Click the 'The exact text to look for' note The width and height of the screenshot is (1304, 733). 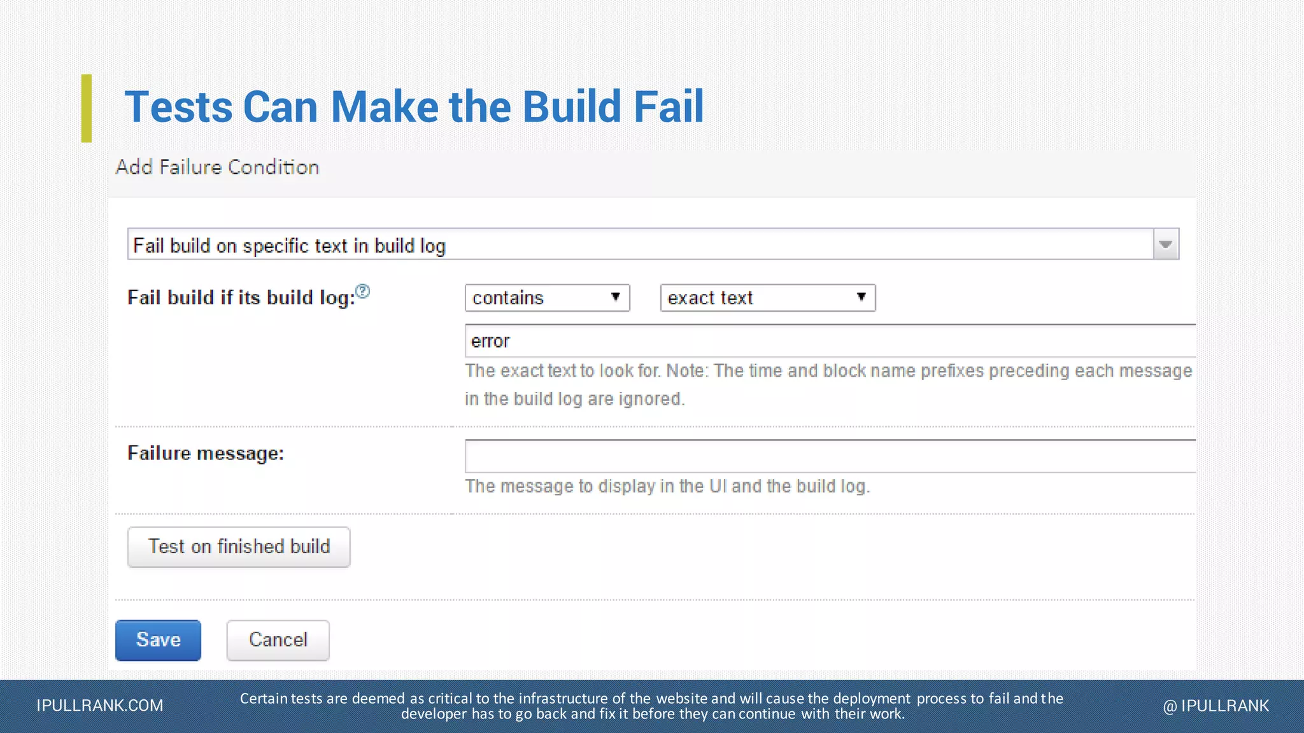(828, 385)
